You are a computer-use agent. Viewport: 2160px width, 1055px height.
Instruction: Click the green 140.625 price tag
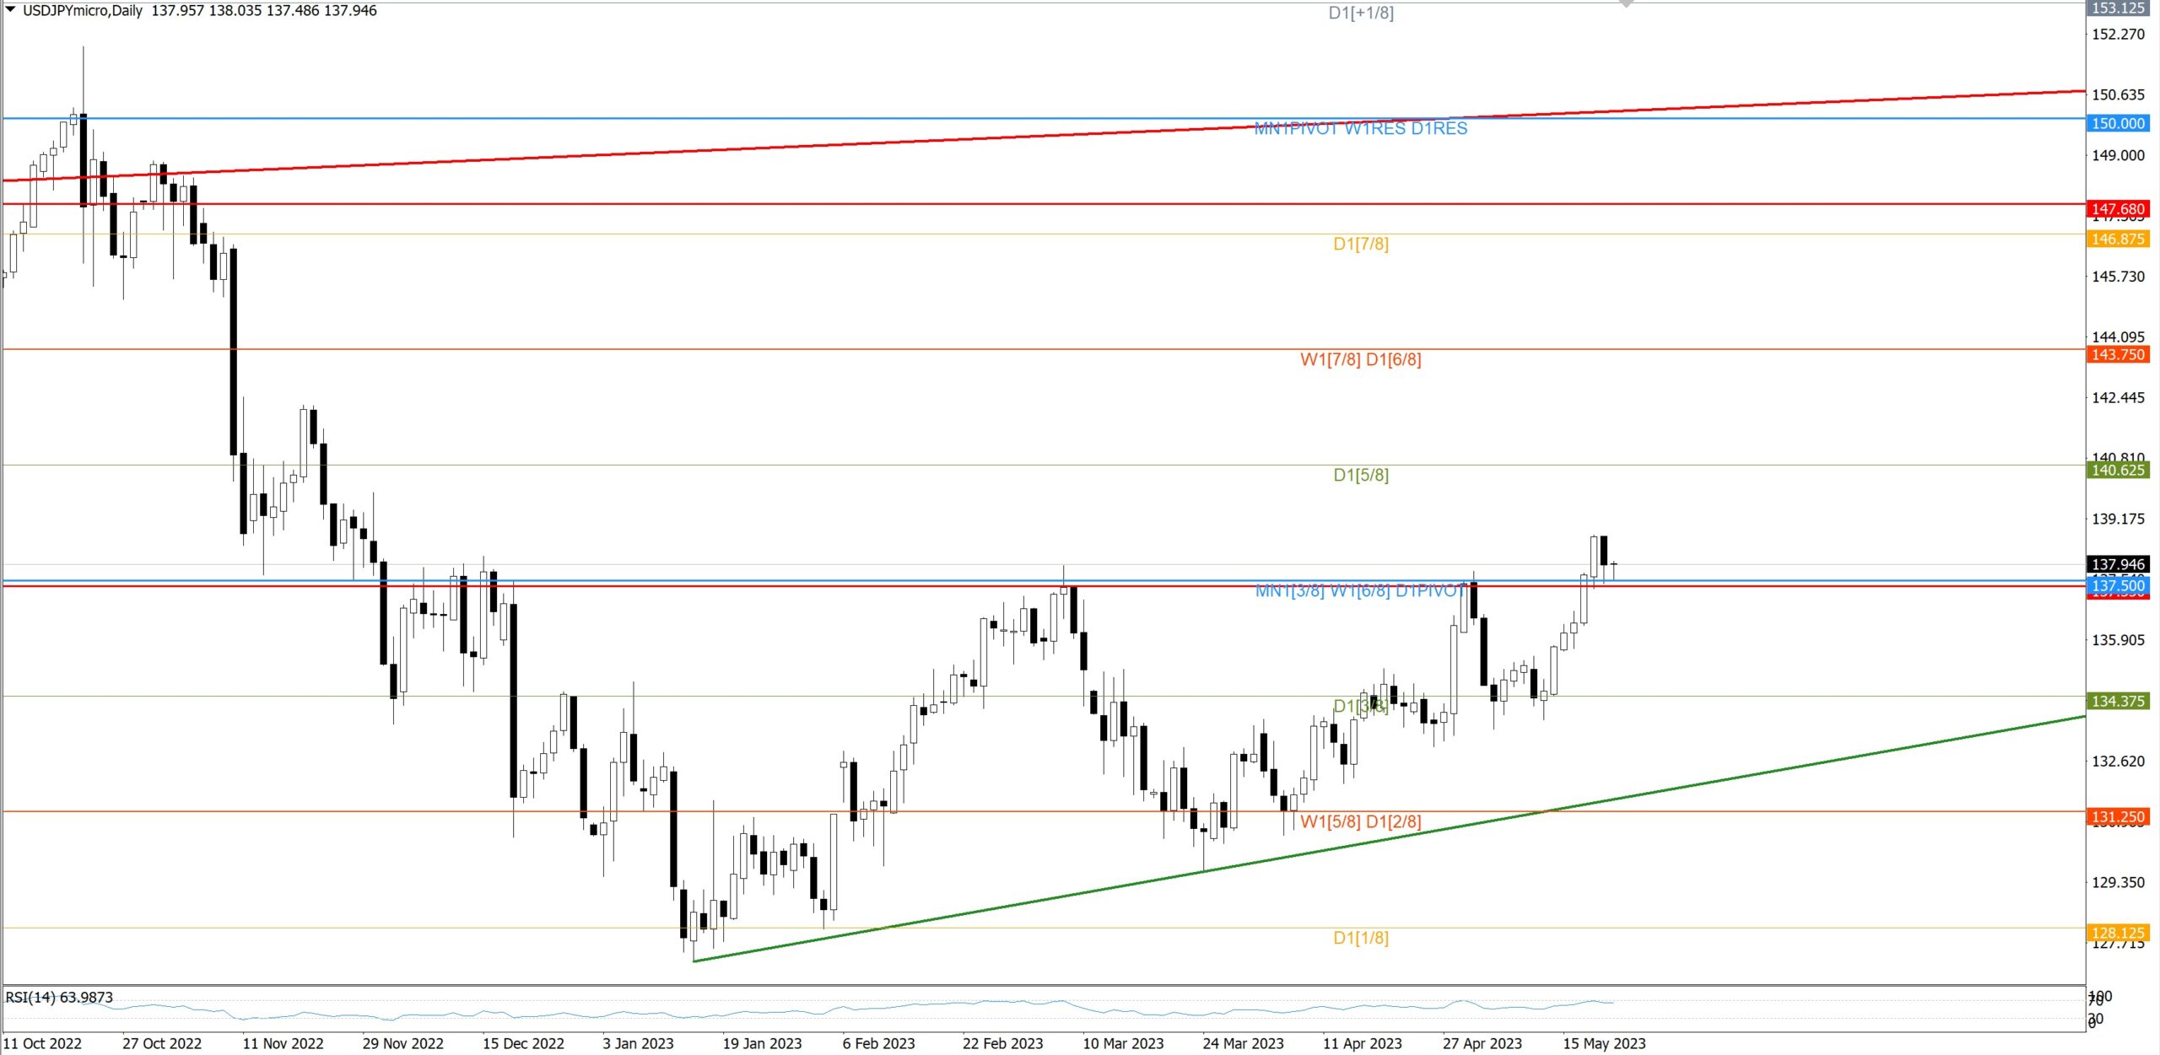tap(2118, 471)
